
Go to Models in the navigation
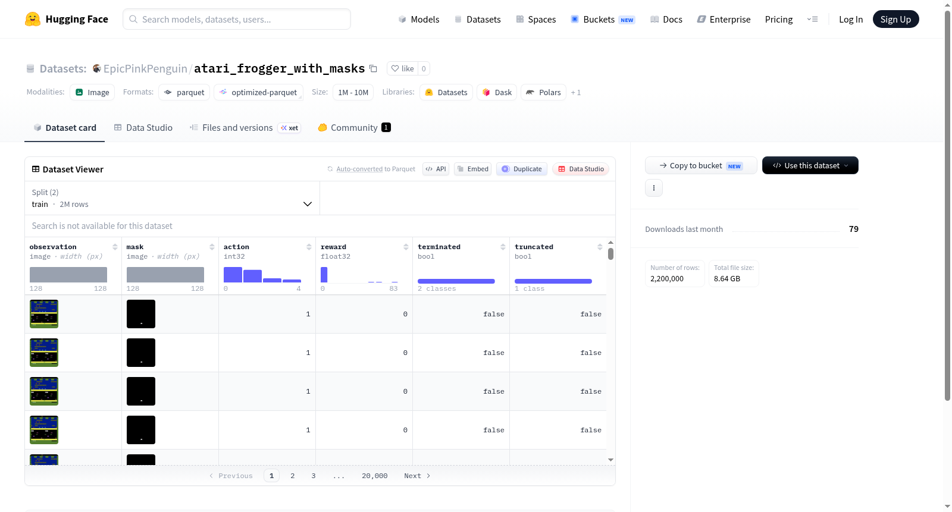point(419,20)
